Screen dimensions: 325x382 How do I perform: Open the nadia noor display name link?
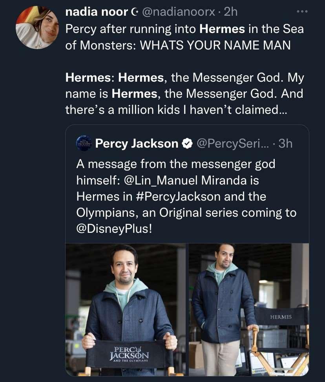coord(97,12)
